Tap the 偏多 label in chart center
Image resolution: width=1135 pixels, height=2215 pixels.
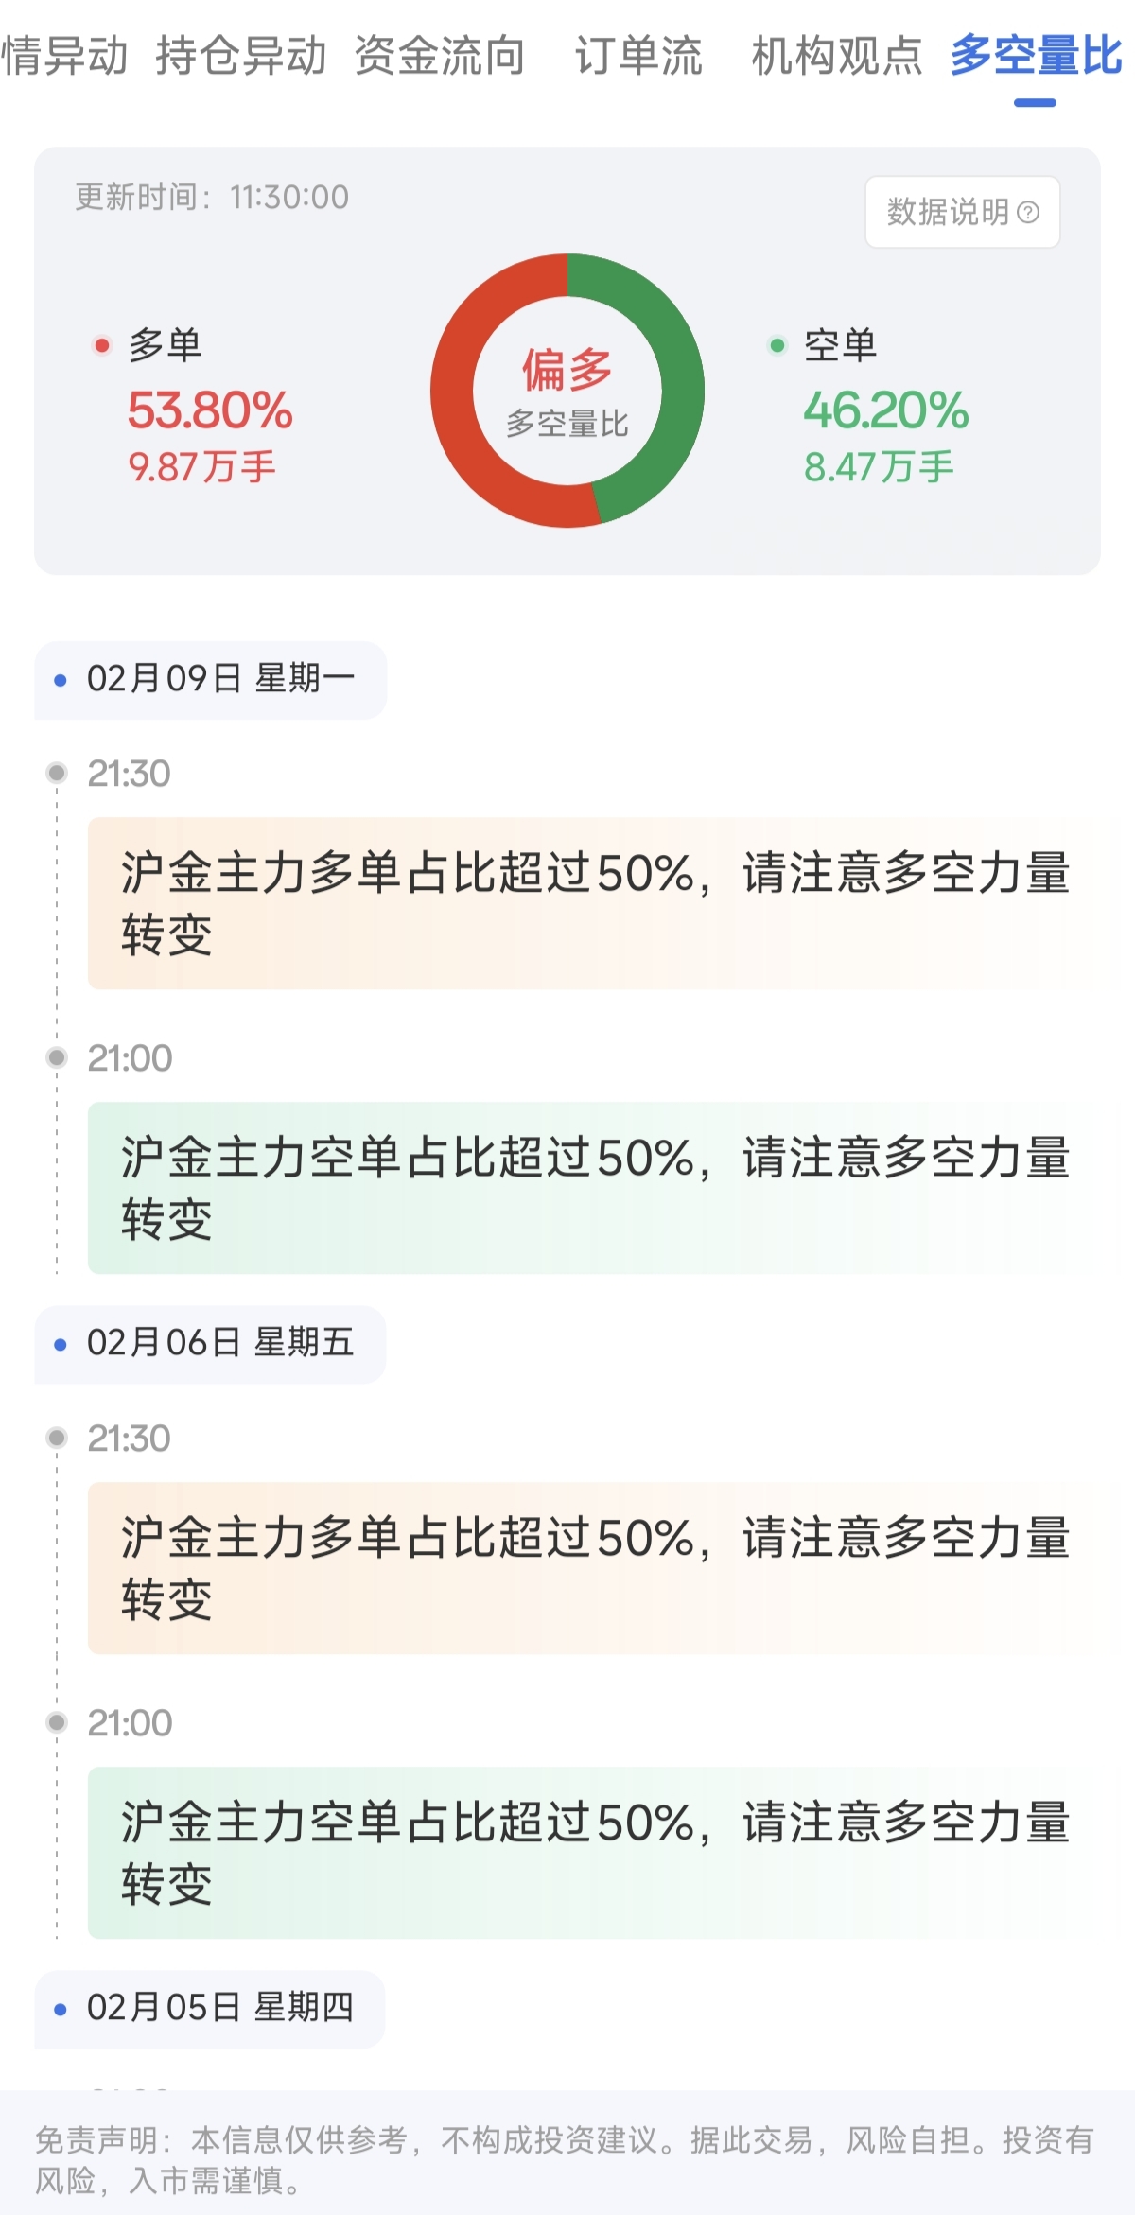(567, 369)
